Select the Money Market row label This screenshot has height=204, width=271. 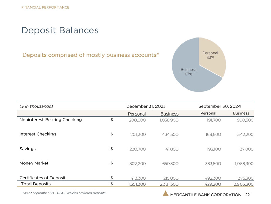click(34, 163)
